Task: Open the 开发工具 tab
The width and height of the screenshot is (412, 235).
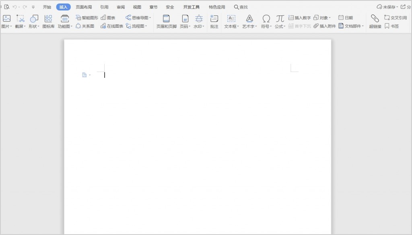Action: [191, 7]
